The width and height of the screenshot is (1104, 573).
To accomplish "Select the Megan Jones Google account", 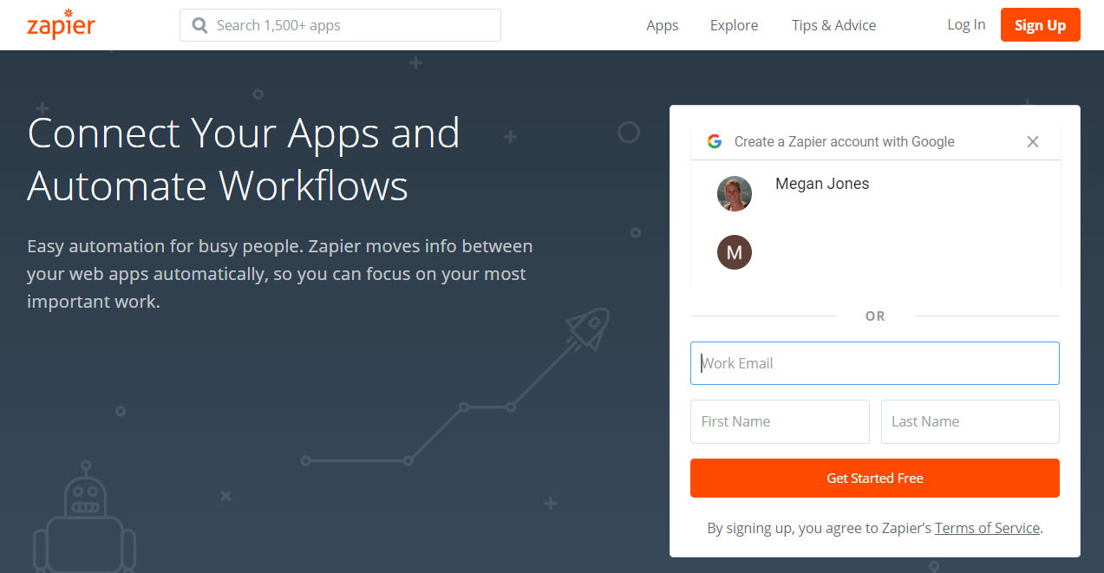I will tap(821, 184).
